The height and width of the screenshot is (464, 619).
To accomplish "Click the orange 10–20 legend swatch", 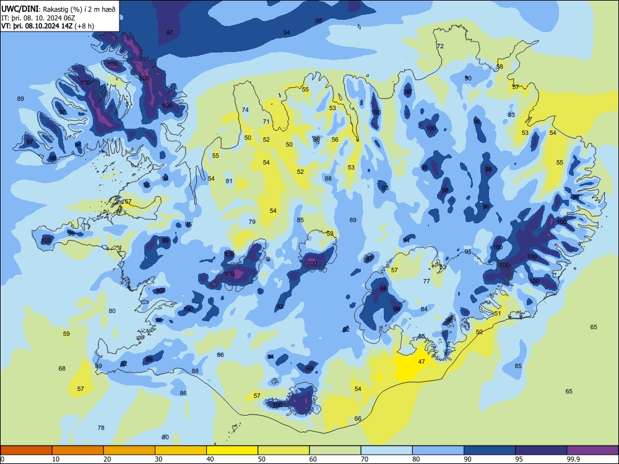I will tap(78, 450).
